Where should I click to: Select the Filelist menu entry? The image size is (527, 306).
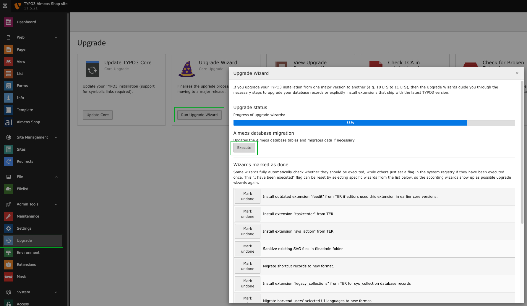tap(33, 189)
